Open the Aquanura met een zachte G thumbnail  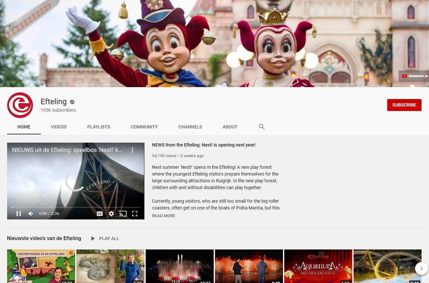click(318, 266)
